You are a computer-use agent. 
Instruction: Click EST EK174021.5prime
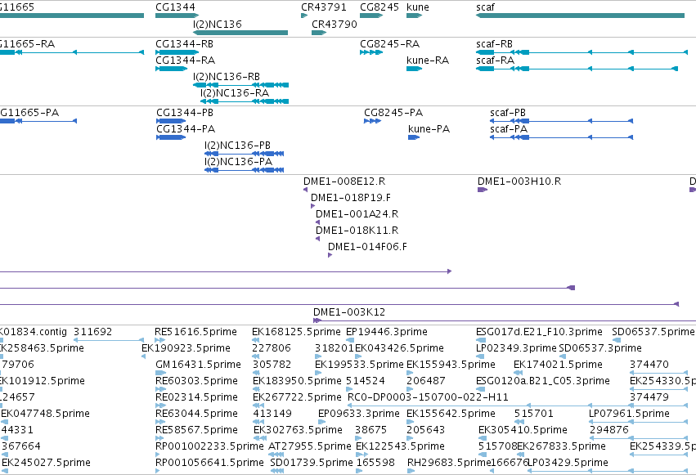pyautogui.click(x=517, y=373)
